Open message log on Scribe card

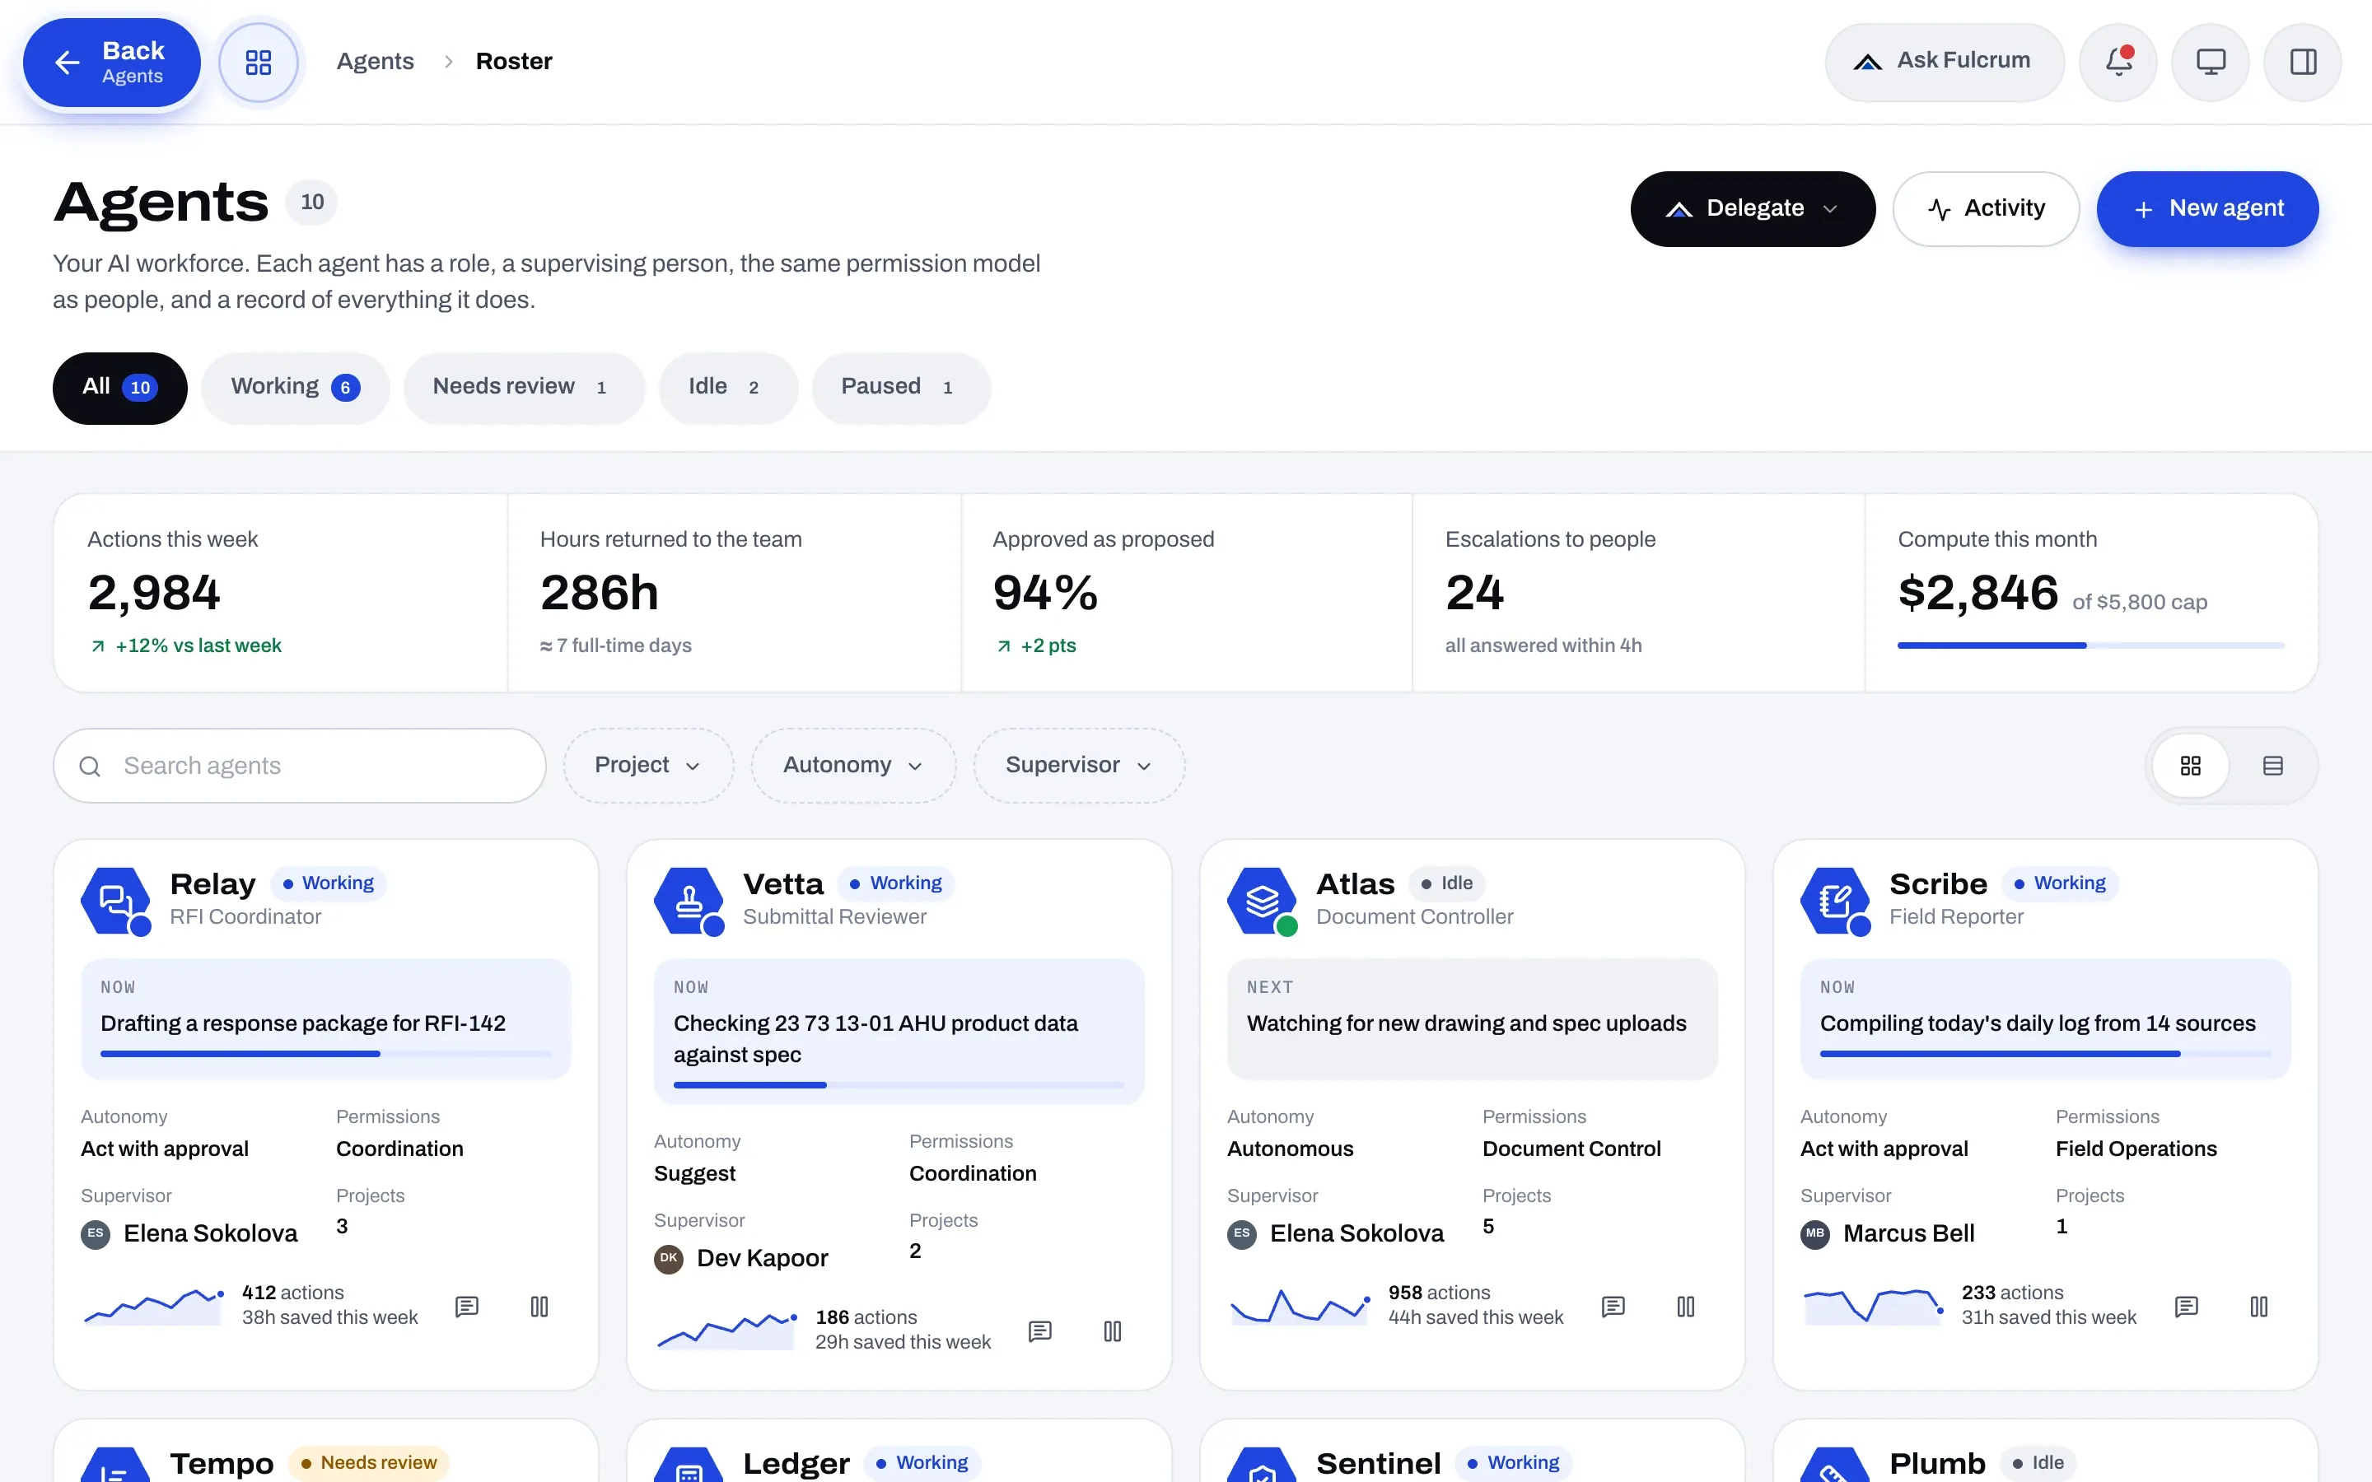2187,1306
